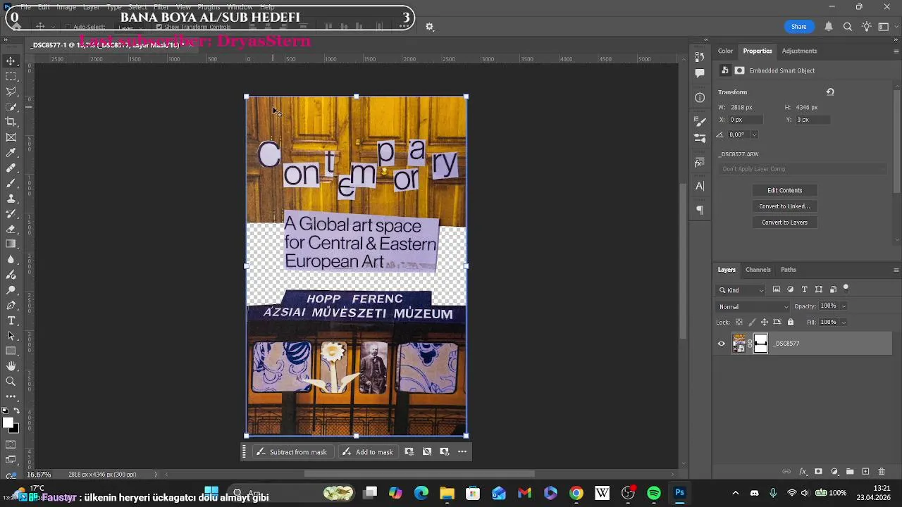Select the Brush tool
Image resolution: width=902 pixels, height=507 pixels.
(x=11, y=183)
